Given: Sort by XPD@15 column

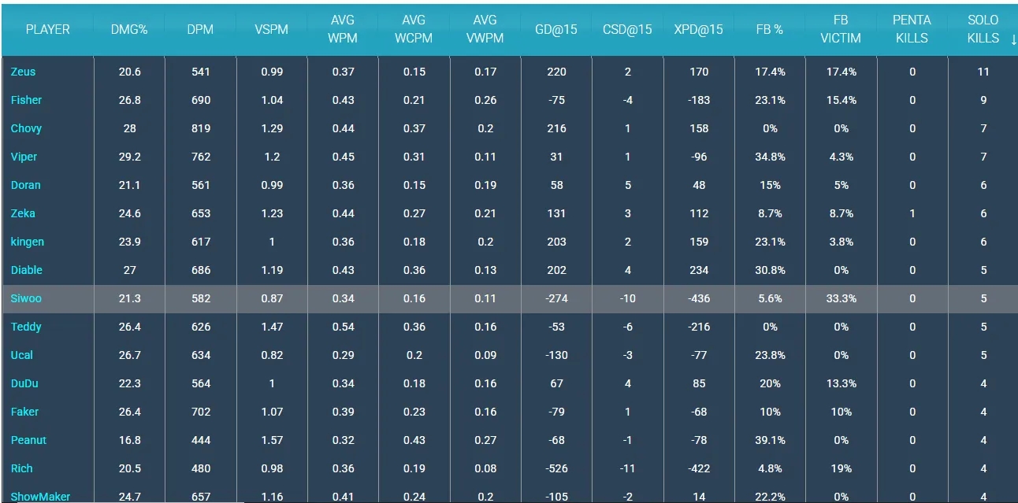Looking at the screenshot, I should (698, 29).
